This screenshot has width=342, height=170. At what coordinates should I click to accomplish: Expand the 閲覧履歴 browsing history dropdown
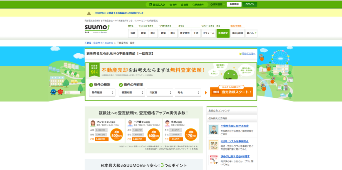pyautogui.click(x=217, y=4)
